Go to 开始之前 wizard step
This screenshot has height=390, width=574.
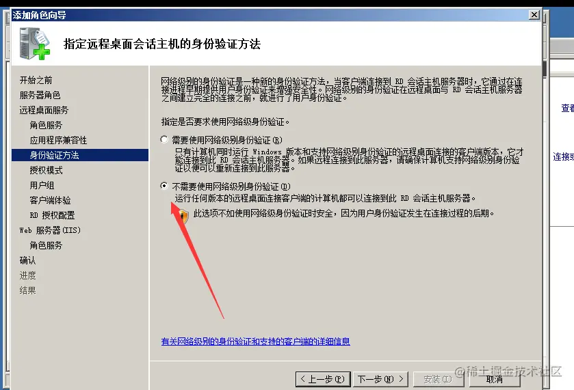point(36,80)
